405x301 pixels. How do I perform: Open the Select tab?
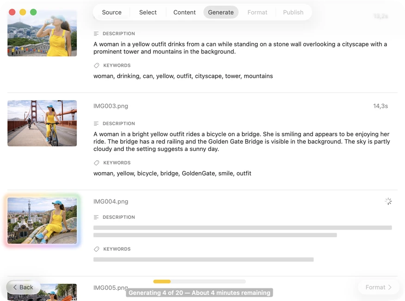coord(148,12)
